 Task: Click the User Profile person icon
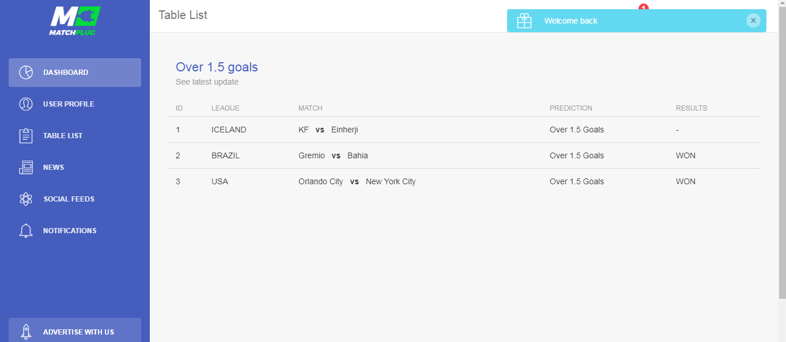pos(26,104)
